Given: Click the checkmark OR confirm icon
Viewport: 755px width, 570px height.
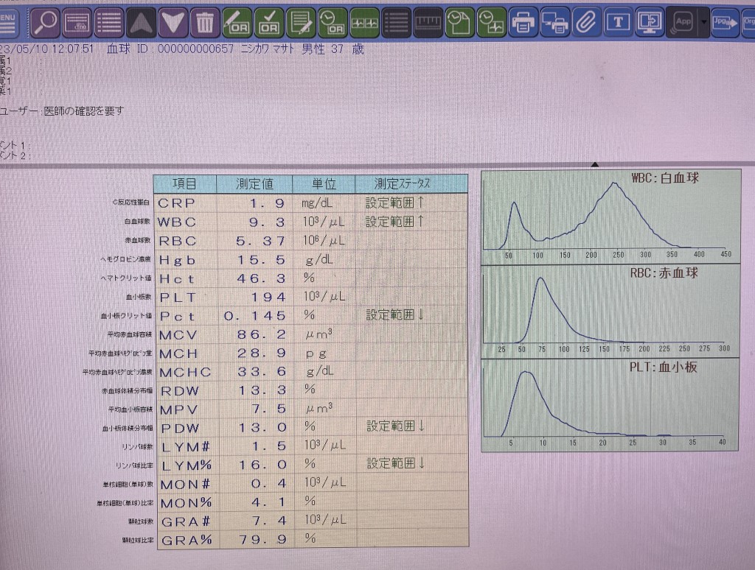Looking at the screenshot, I should point(268,22).
